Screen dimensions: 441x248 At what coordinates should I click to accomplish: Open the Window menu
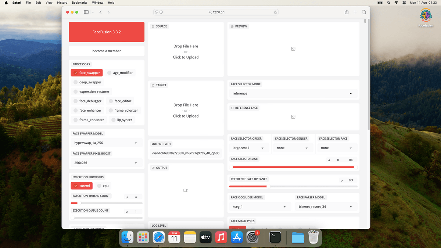97,3
